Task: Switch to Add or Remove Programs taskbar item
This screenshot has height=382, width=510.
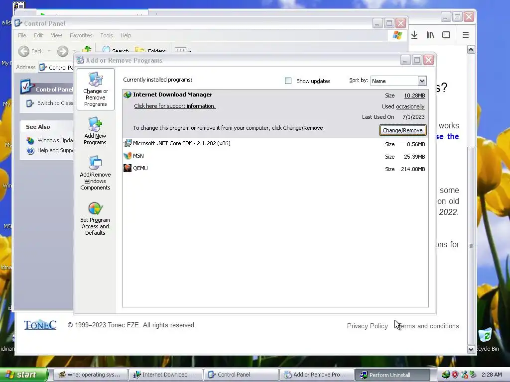Action: point(316,375)
